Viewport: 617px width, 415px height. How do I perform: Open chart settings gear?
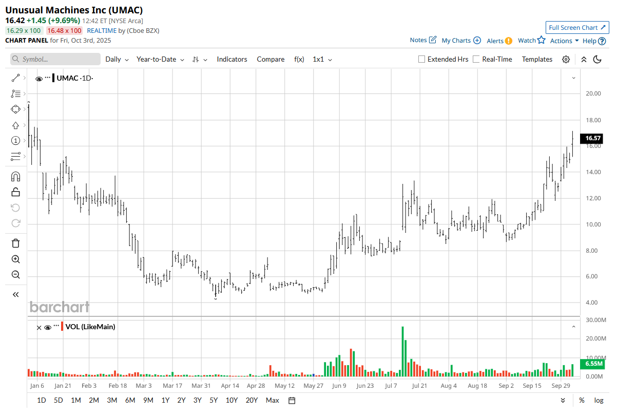click(x=566, y=60)
